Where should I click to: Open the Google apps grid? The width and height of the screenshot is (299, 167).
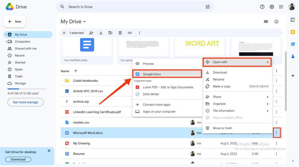tap(281, 7)
